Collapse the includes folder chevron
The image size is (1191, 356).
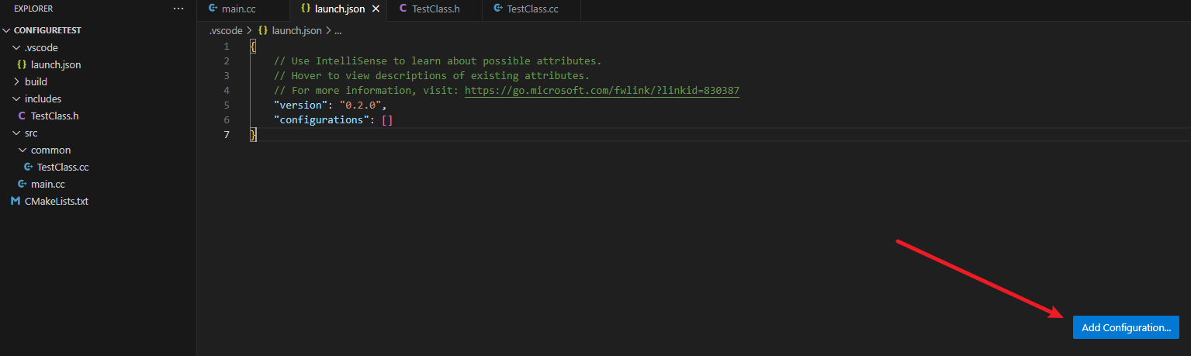(17, 99)
